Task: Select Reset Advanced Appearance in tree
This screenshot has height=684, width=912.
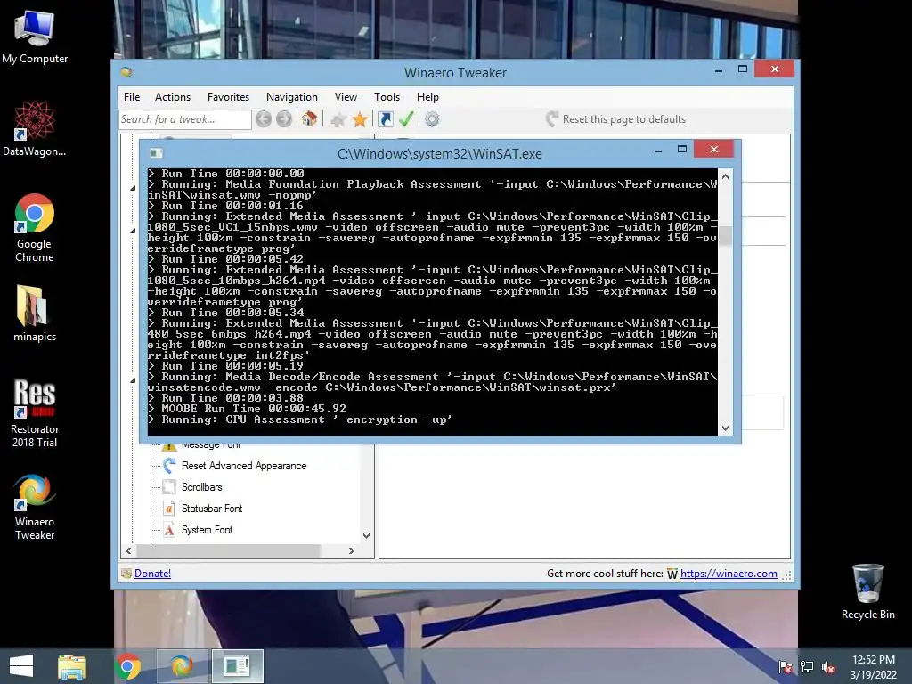Action: [x=244, y=466]
